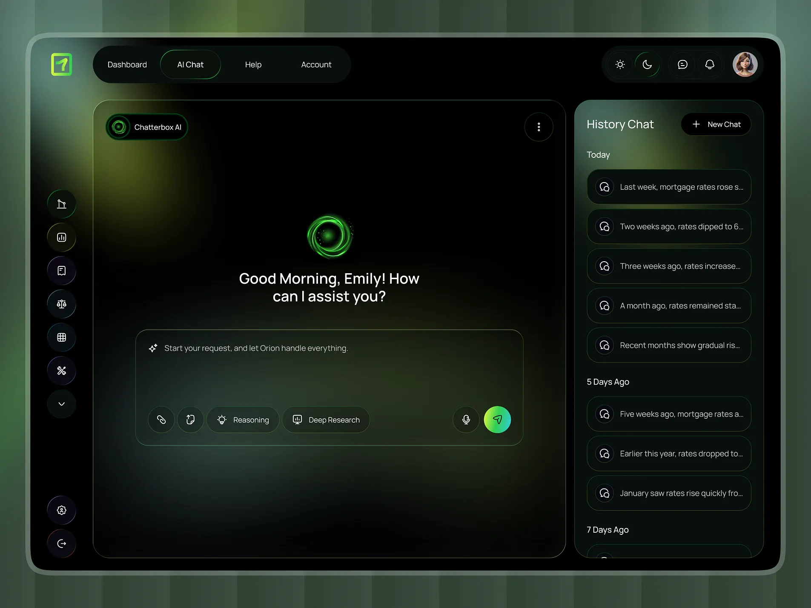Open the three-dot menu in the chat panel
Image resolution: width=811 pixels, height=608 pixels.
tap(539, 127)
